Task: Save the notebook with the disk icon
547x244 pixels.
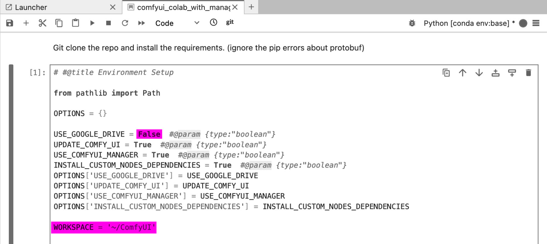Action: [x=10, y=23]
